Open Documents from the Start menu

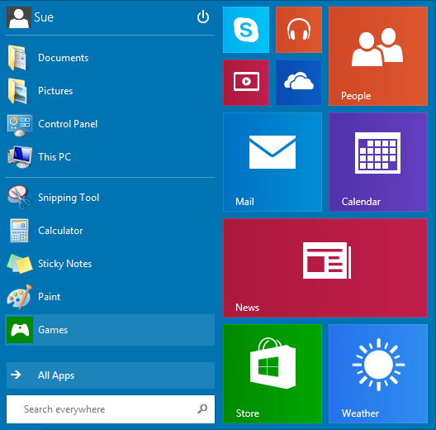click(x=110, y=58)
